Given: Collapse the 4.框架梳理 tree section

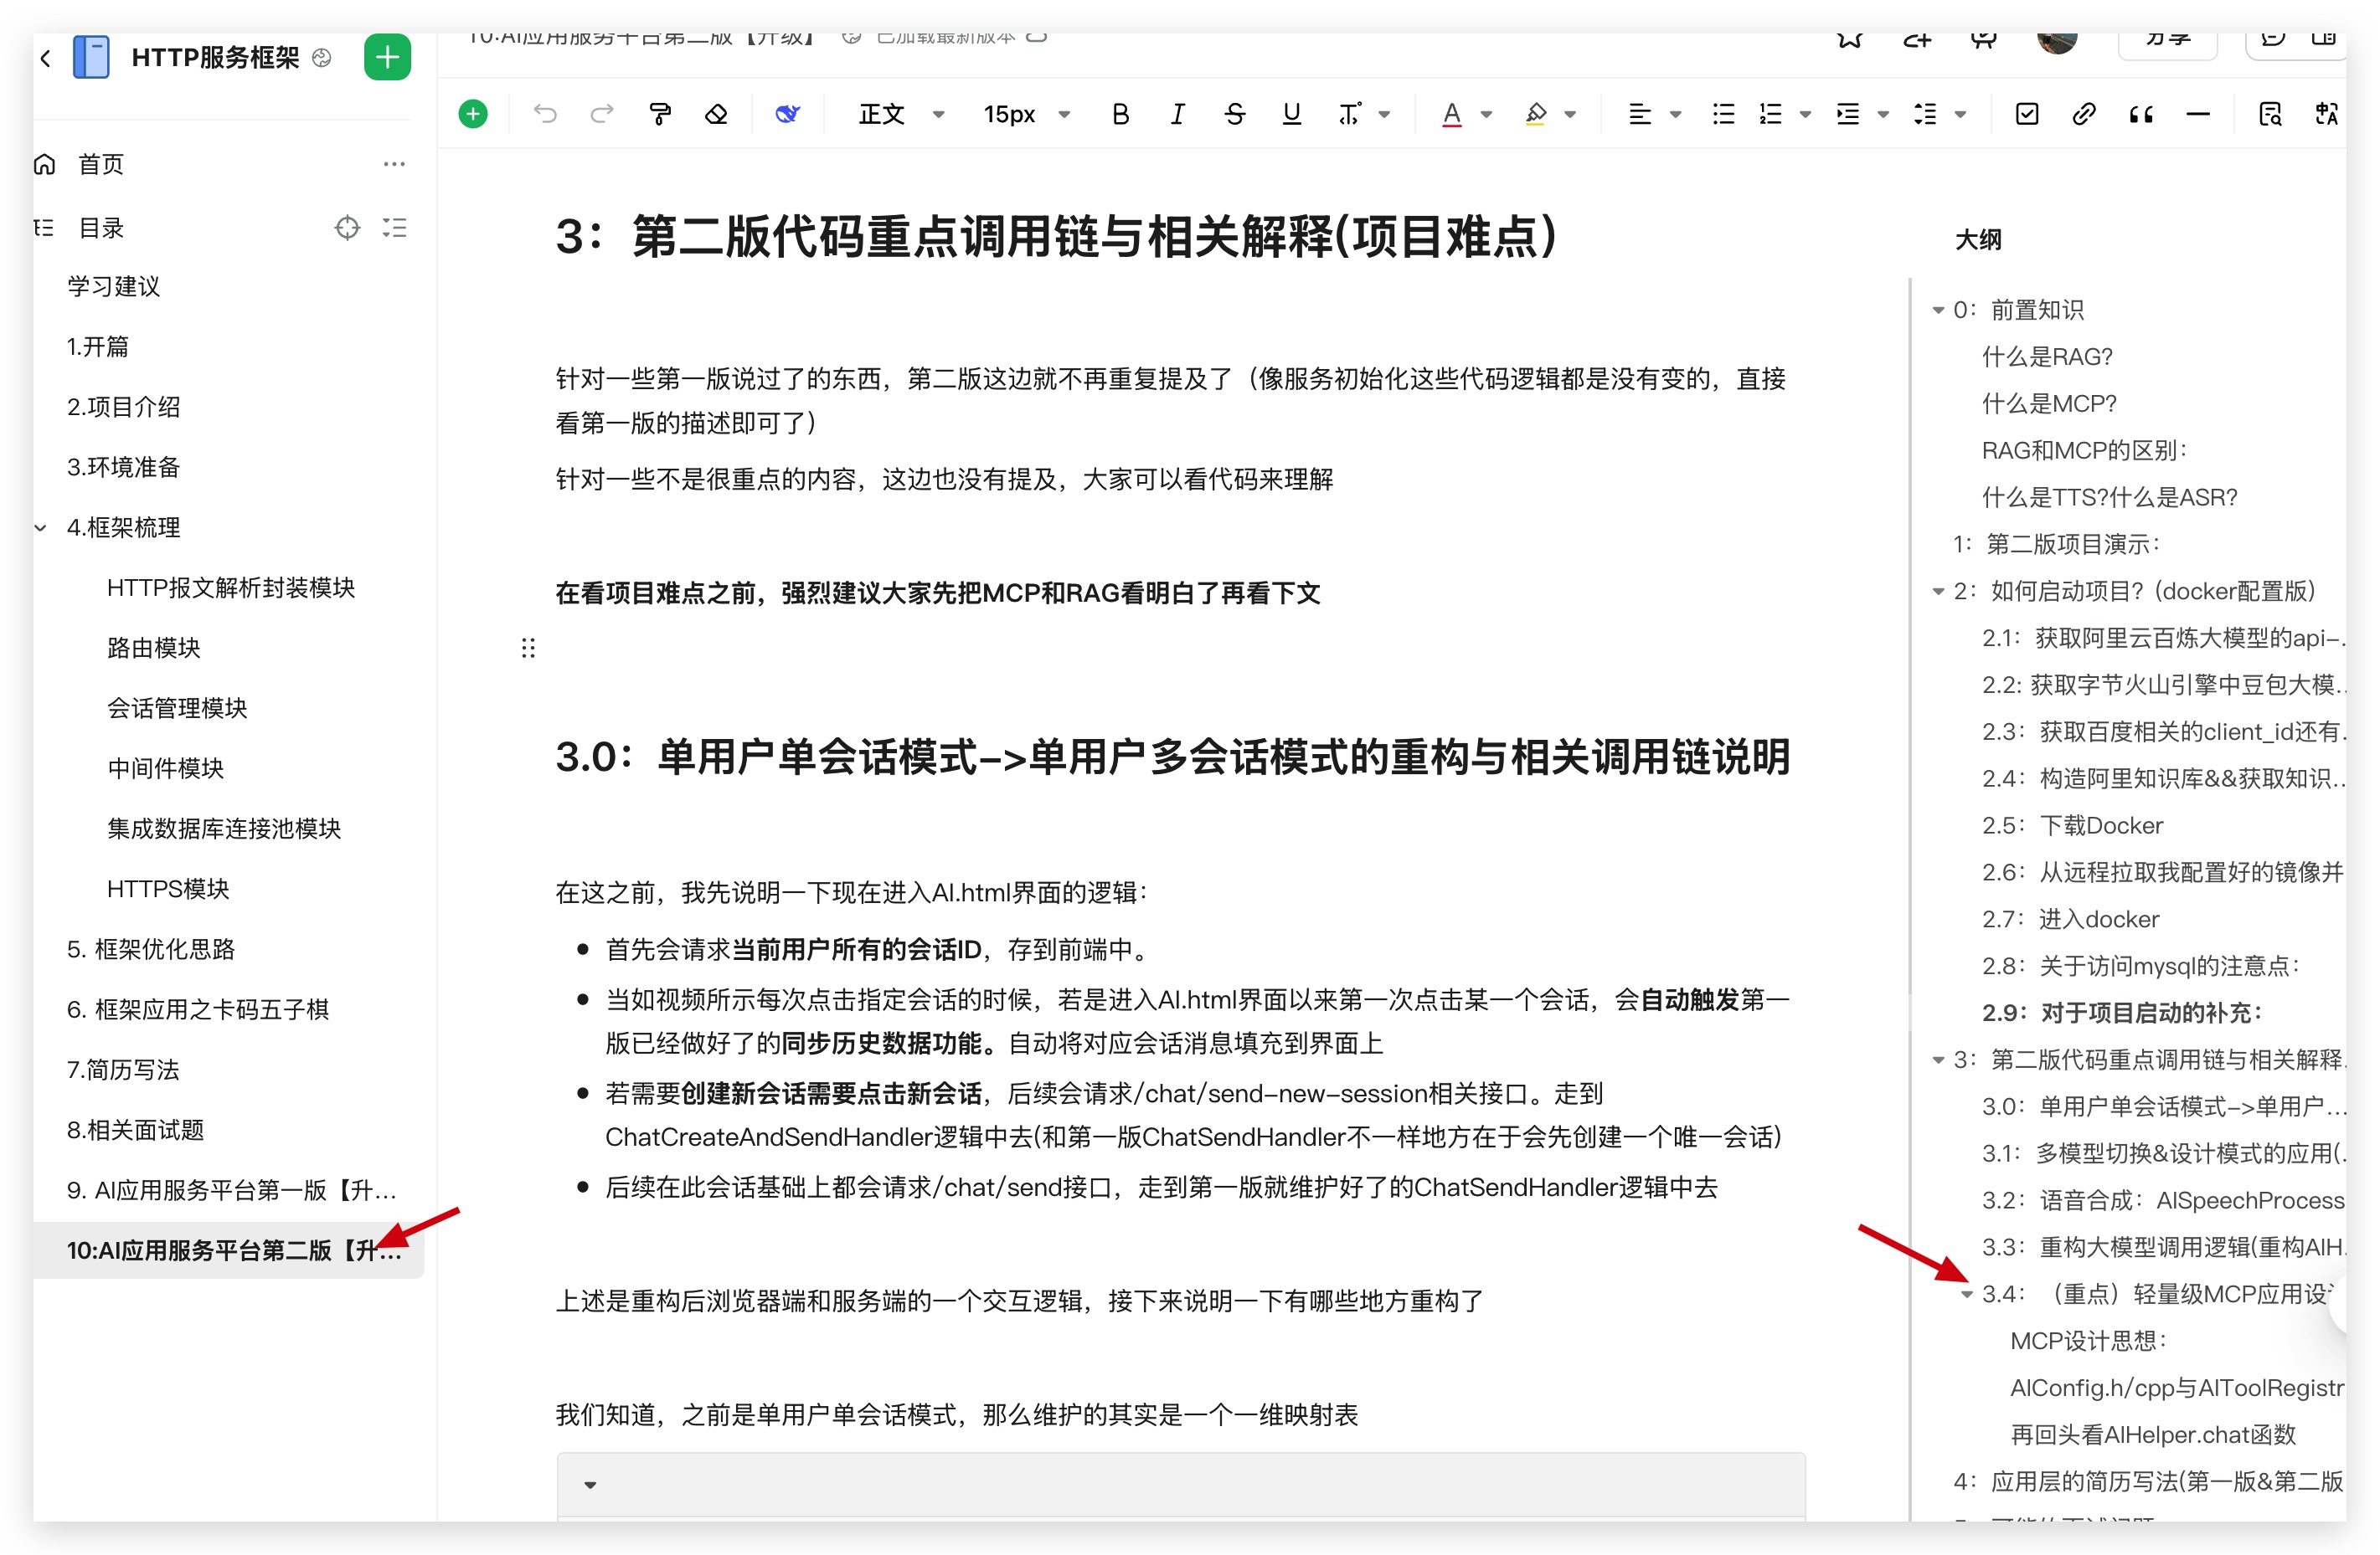Looking at the screenshot, I should tap(41, 527).
